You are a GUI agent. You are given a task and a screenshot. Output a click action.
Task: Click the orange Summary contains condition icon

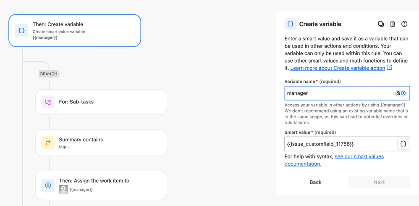(x=48, y=143)
